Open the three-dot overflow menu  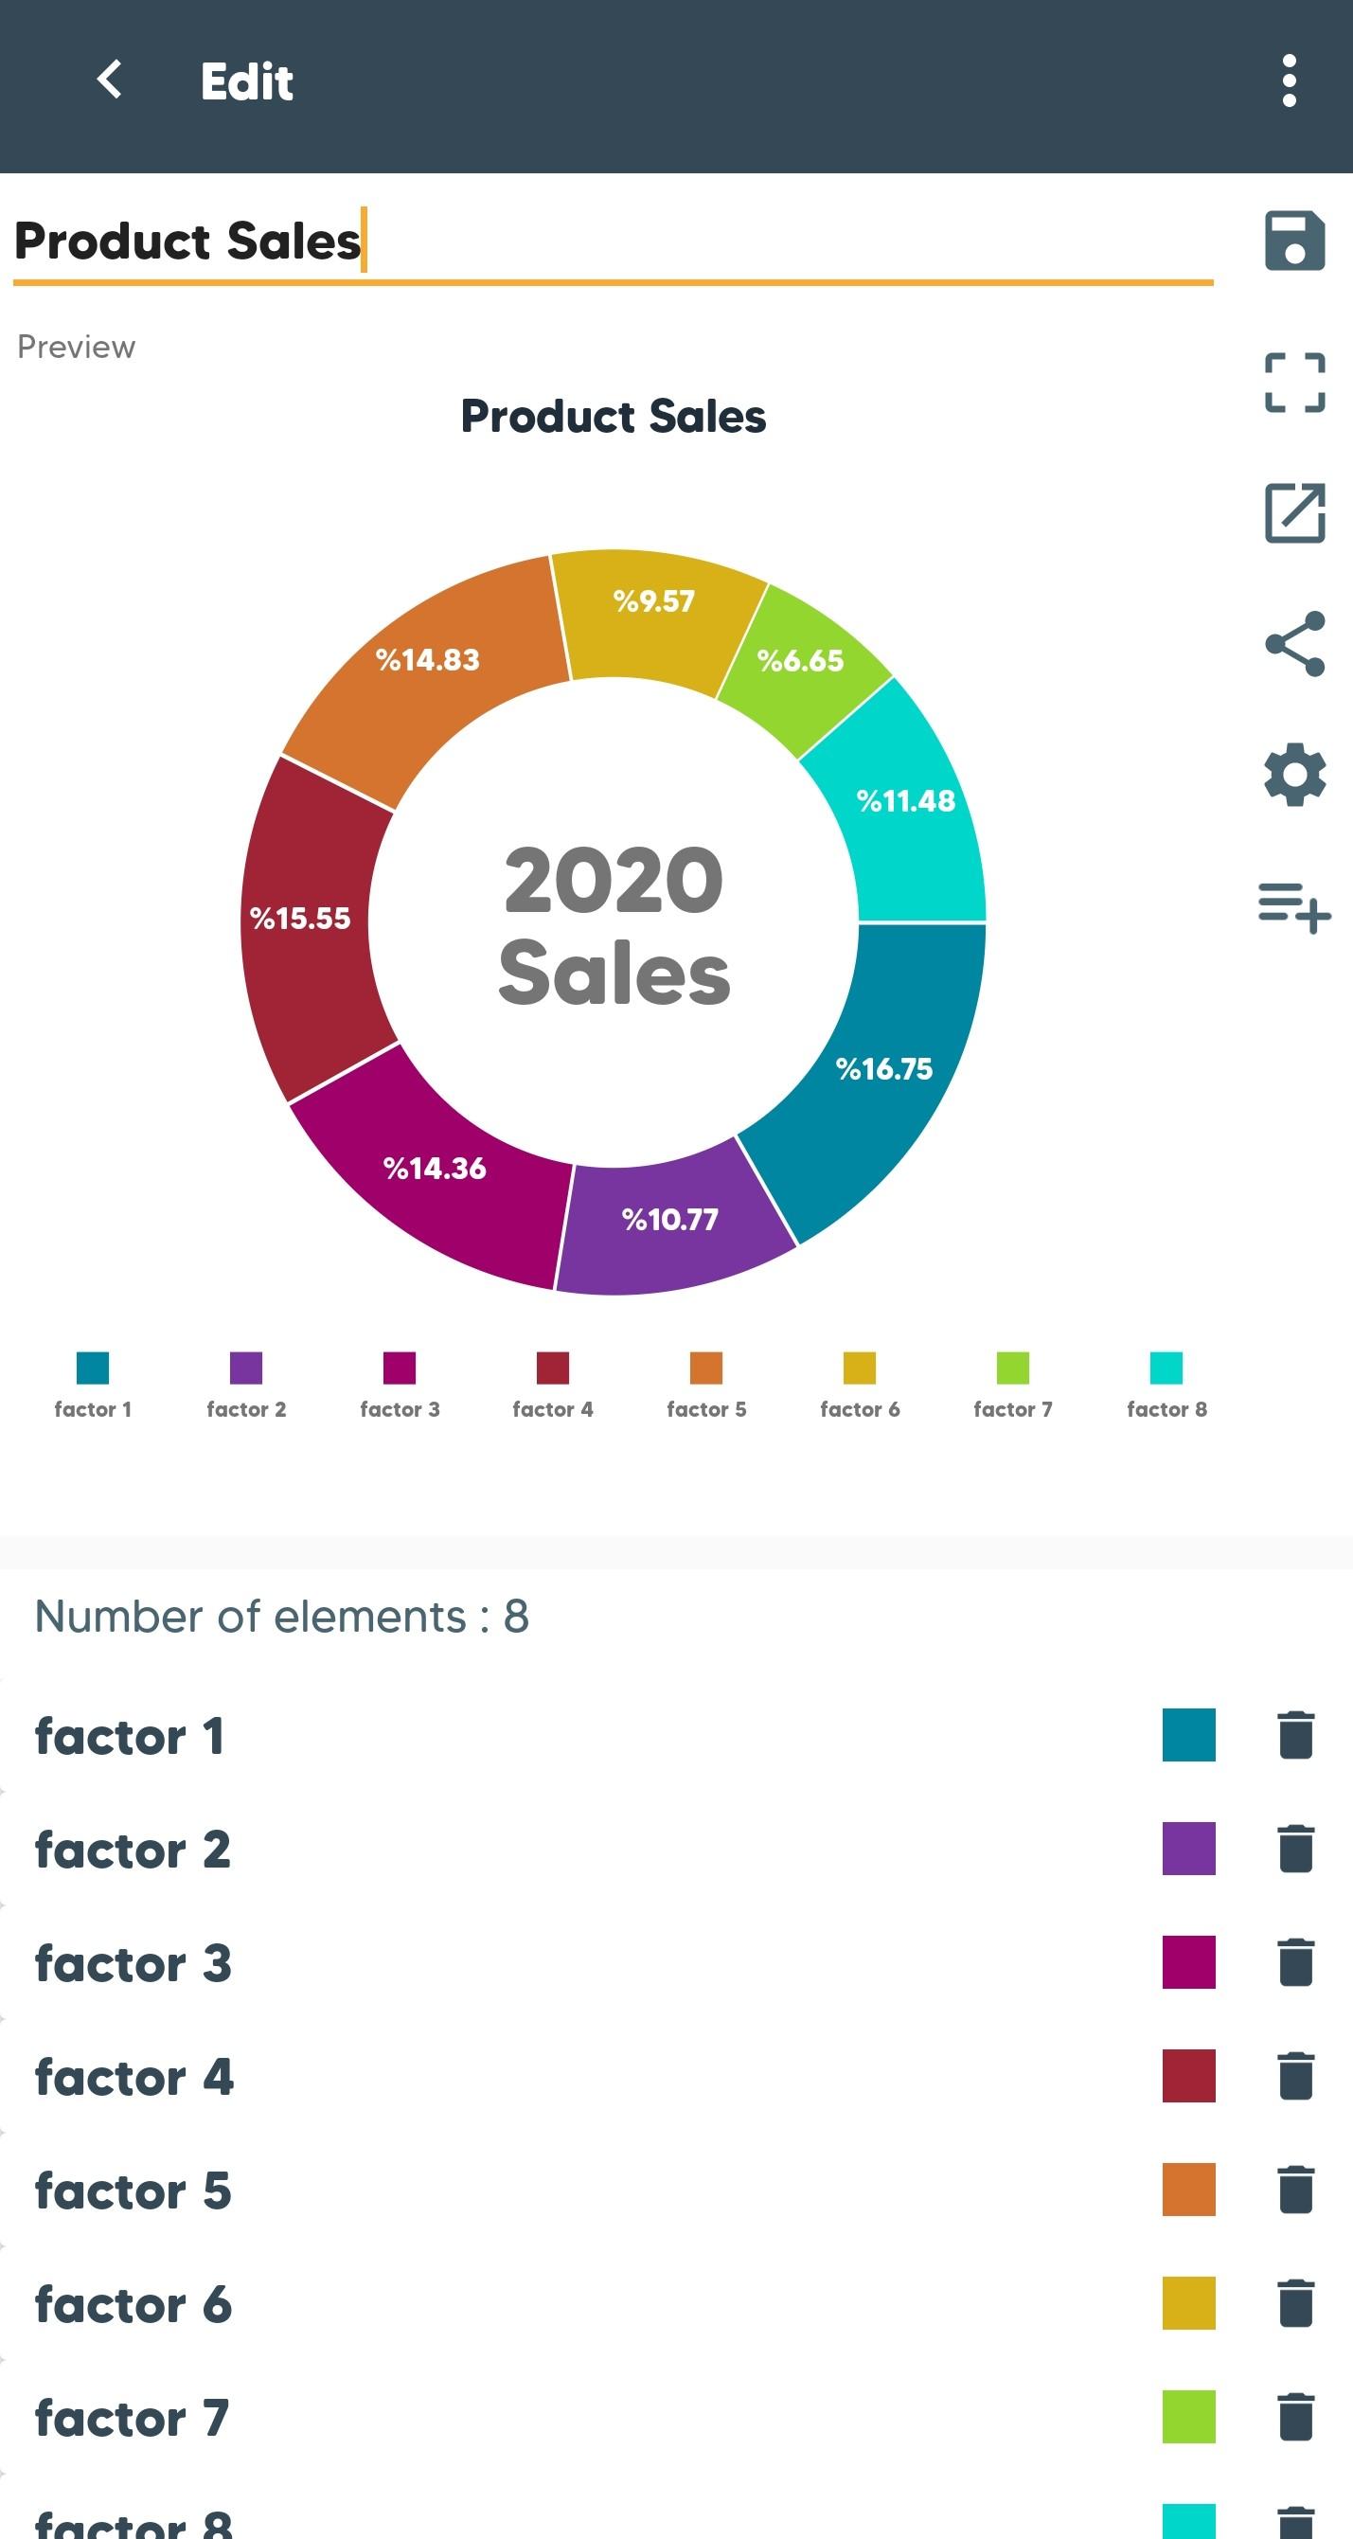(1289, 80)
